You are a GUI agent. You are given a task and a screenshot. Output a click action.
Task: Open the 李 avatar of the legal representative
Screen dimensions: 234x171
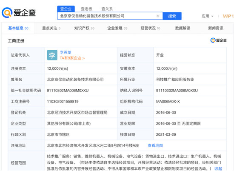52,55
